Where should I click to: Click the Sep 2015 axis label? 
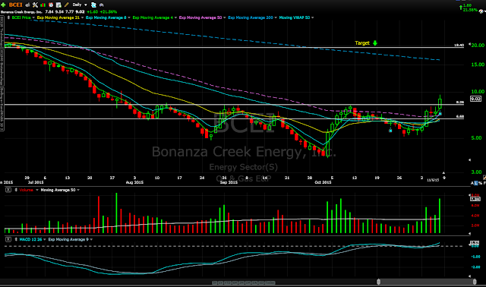click(x=229, y=182)
